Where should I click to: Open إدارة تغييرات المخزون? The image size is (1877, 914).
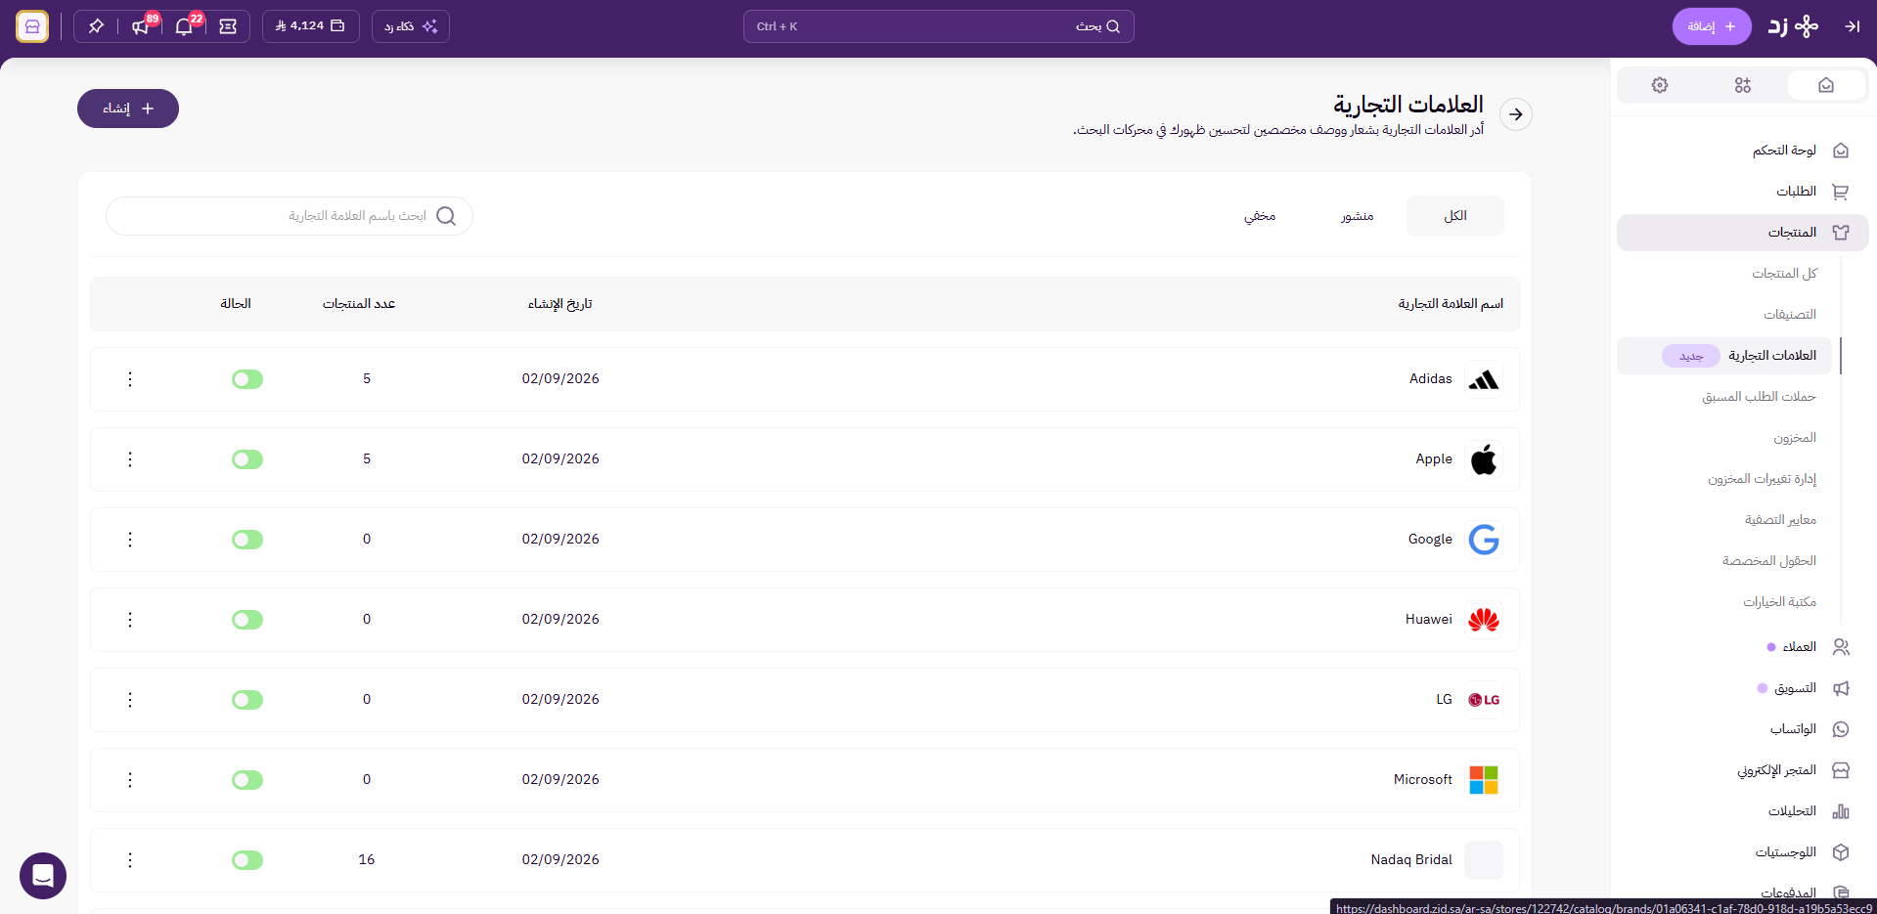pyautogui.click(x=1762, y=479)
